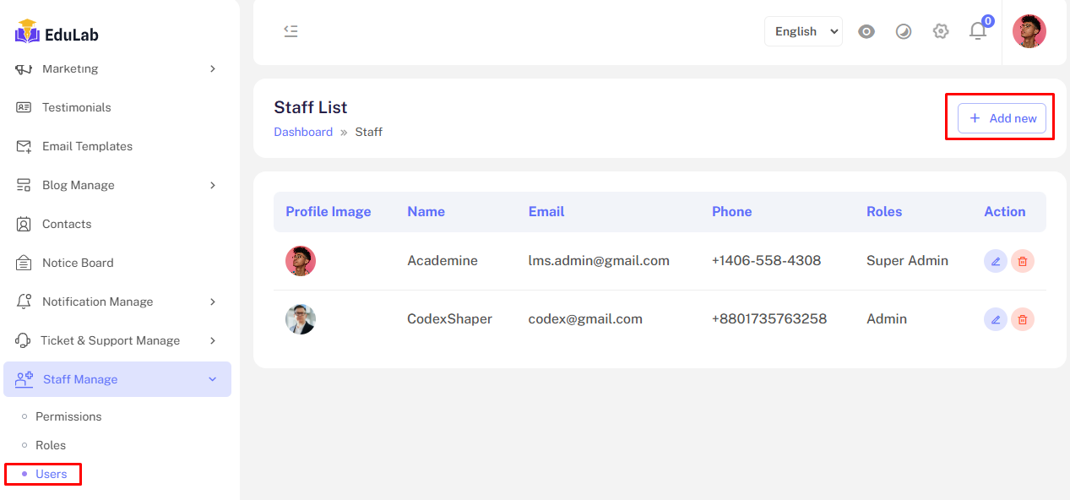Click the edit icon for CodexShaper
Image resolution: width=1070 pixels, height=500 pixels.
pos(996,319)
